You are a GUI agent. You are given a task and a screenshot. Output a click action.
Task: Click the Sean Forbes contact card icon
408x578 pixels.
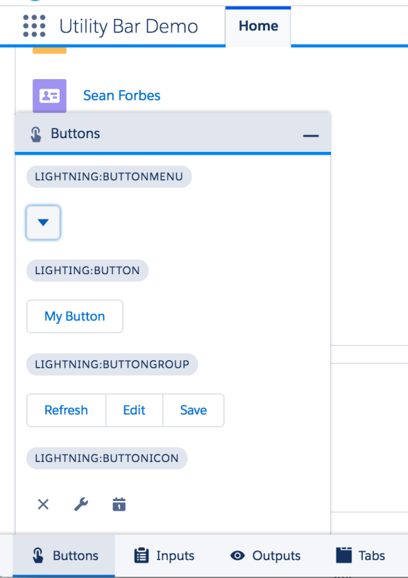point(49,96)
